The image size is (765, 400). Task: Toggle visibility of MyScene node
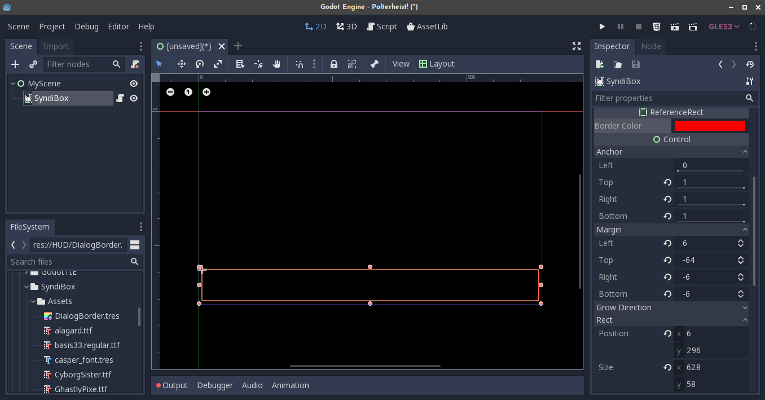pos(134,83)
